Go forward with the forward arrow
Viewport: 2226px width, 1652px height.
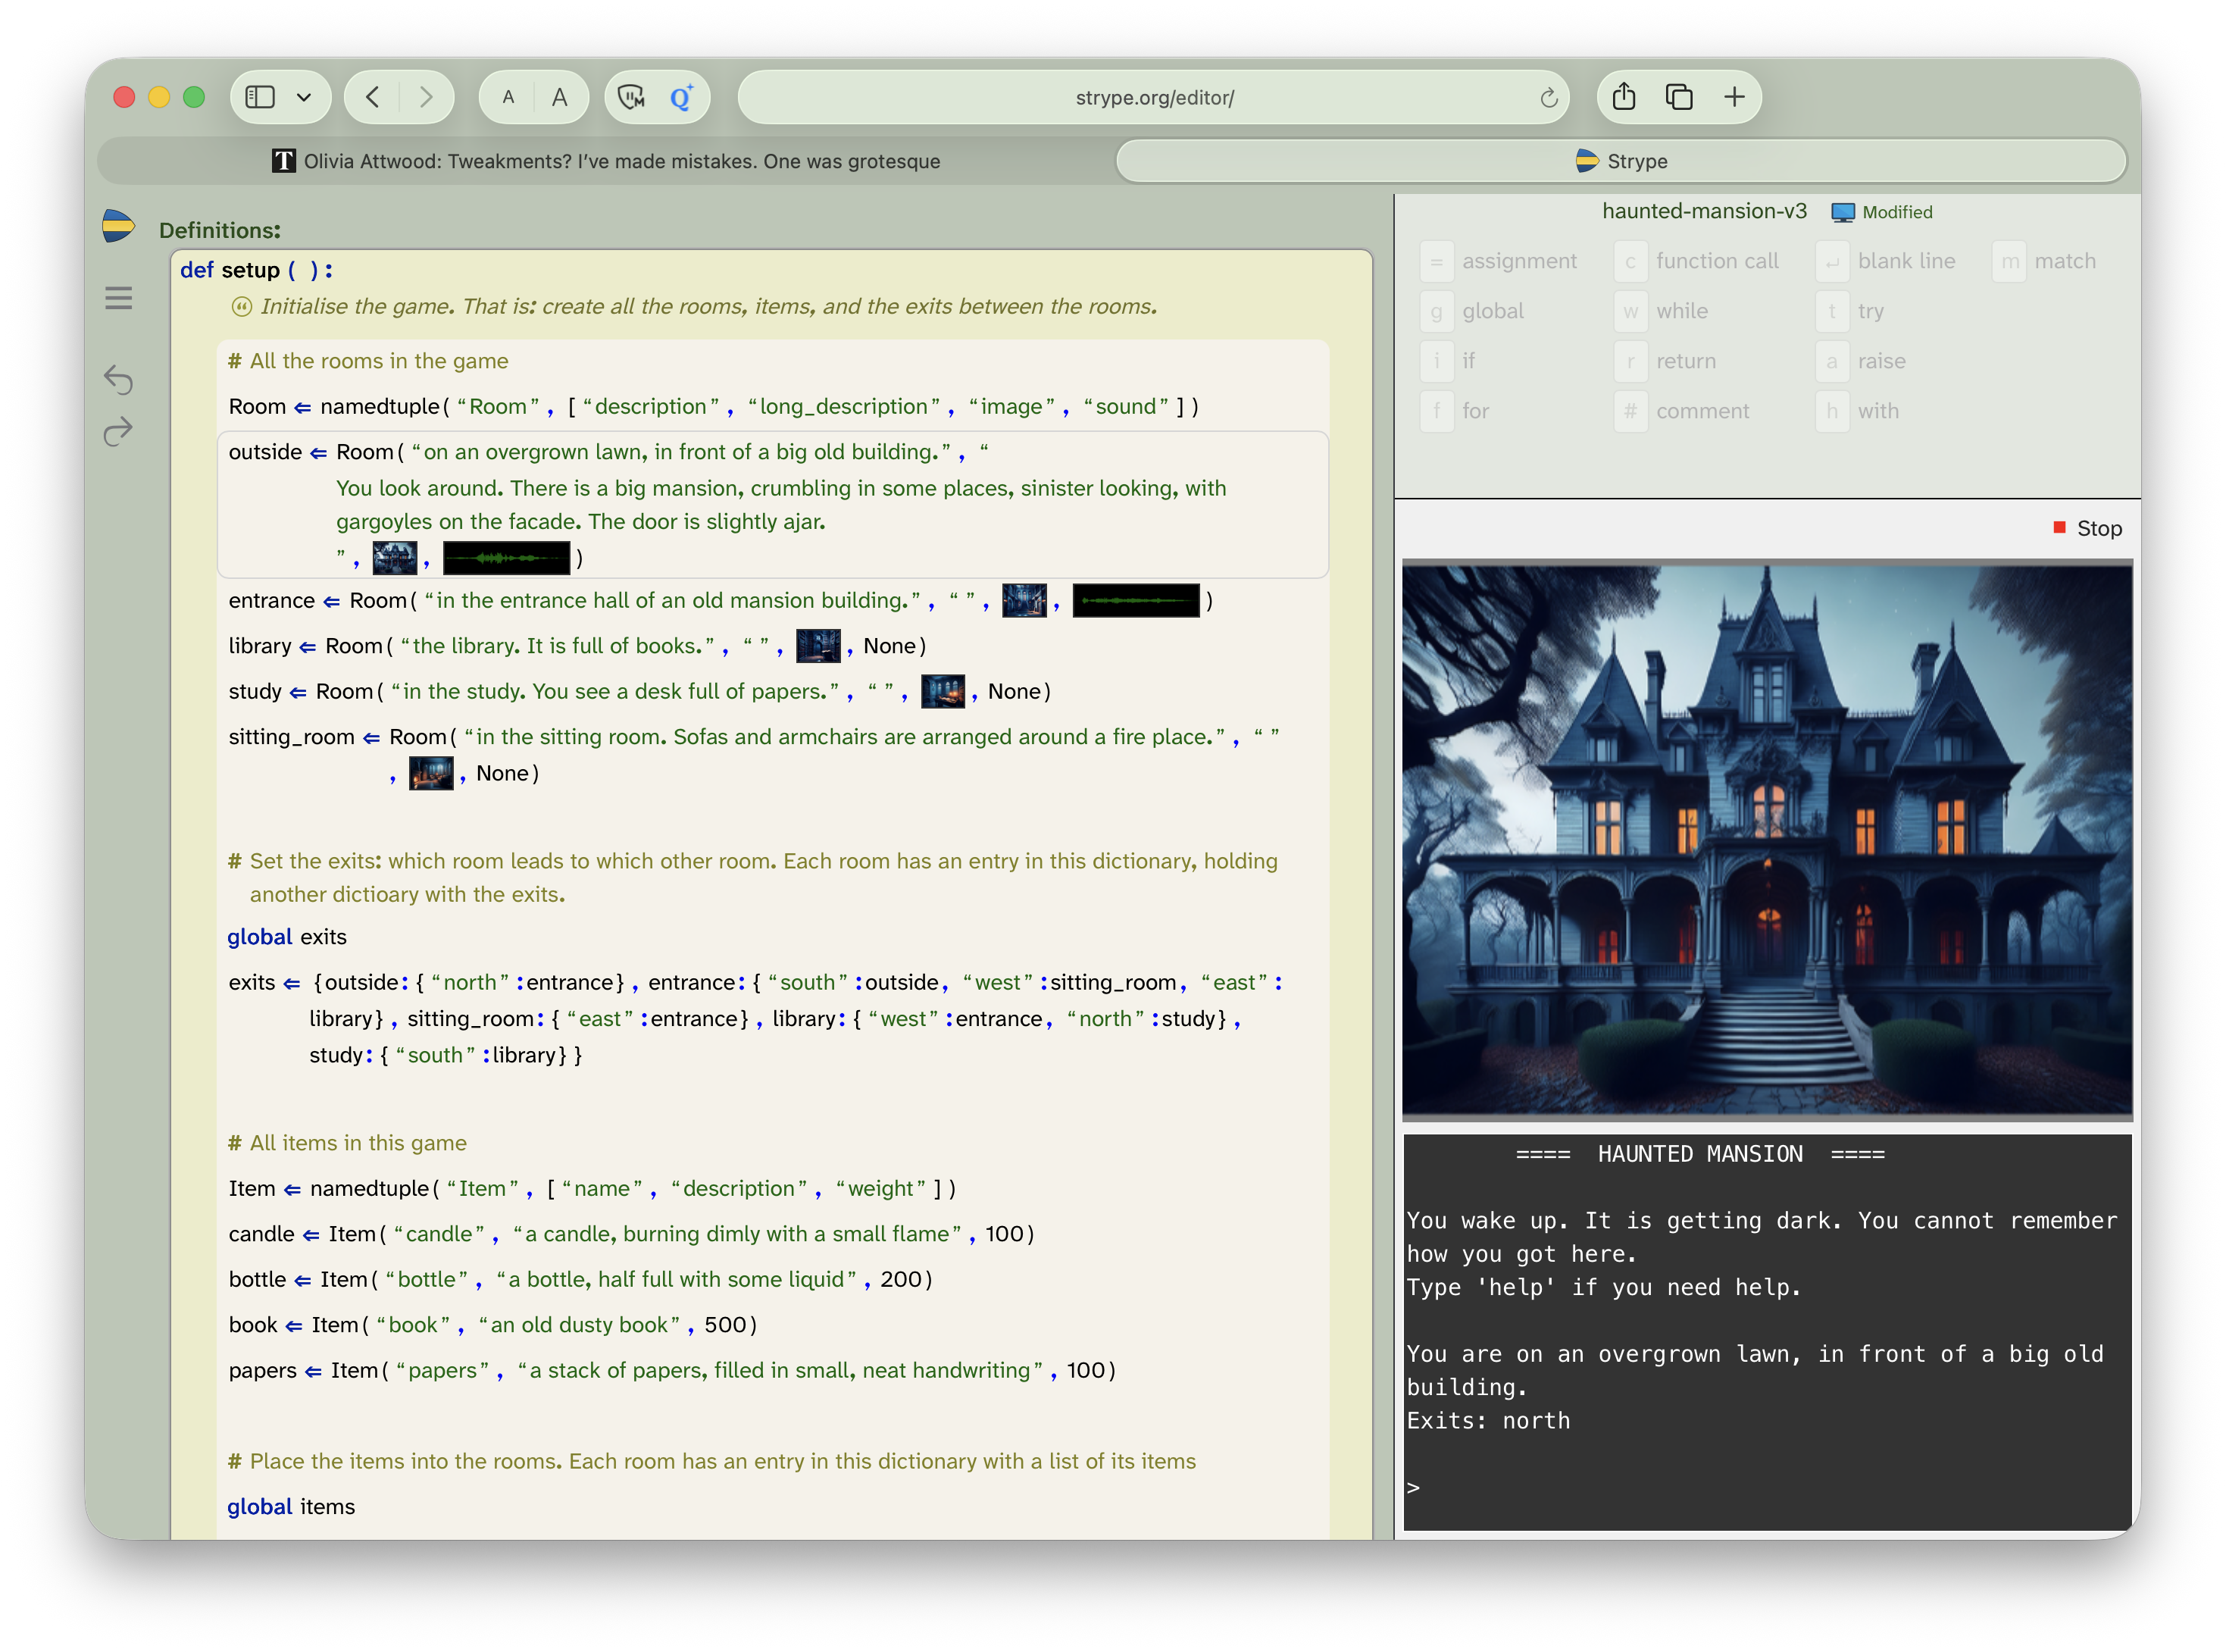pyautogui.click(x=426, y=97)
